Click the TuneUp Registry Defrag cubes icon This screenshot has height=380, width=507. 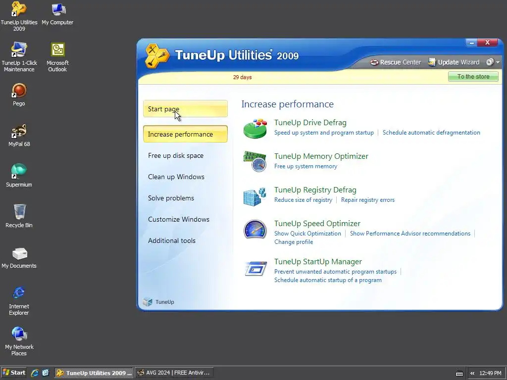(x=255, y=196)
